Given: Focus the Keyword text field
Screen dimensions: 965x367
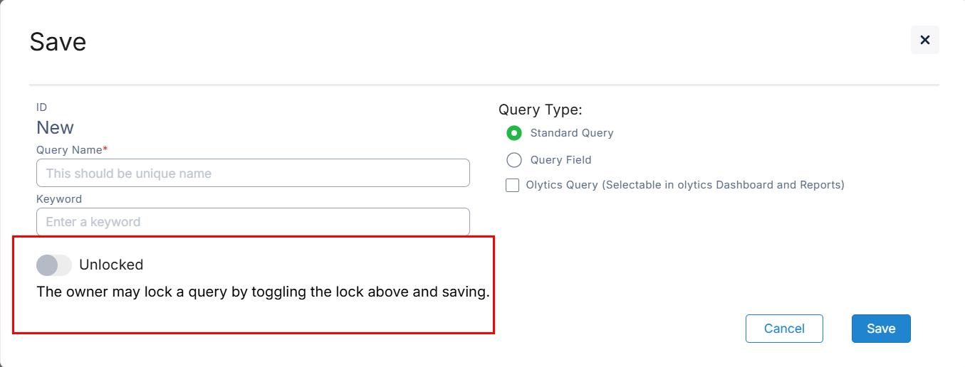Looking at the screenshot, I should click(x=253, y=222).
